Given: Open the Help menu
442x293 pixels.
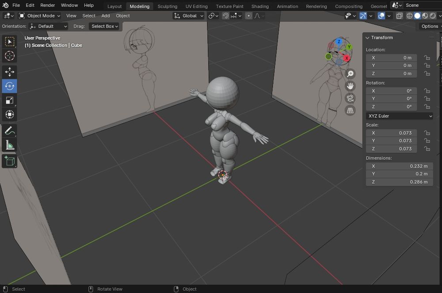Looking at the screenshot, I should [x=88, y=5].
